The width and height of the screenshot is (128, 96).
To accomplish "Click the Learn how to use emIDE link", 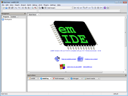I will coord(74,67).
